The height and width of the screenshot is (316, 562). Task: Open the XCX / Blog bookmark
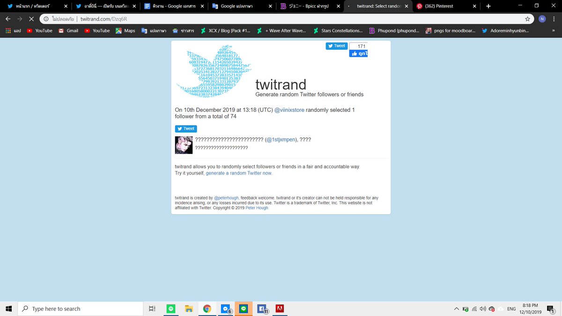pos(225,30)
